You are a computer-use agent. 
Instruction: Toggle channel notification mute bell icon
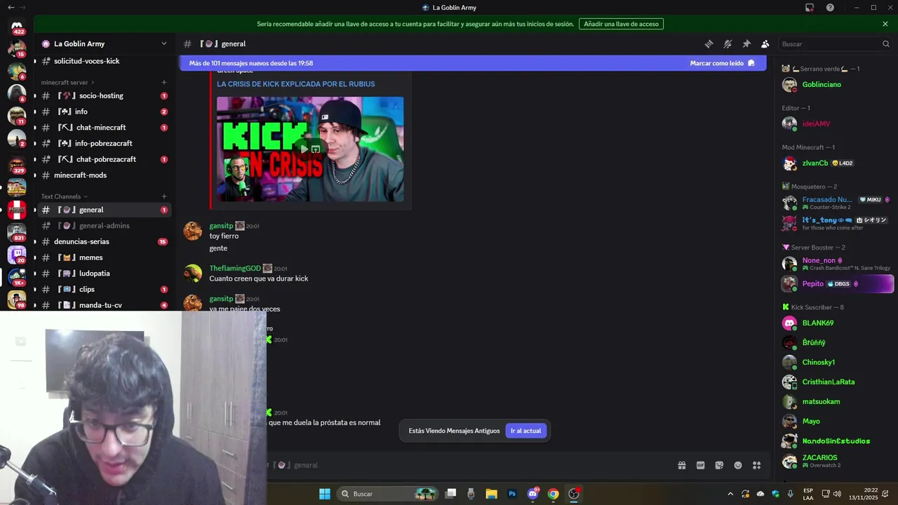pyautogui.click(x=728, y=43)
